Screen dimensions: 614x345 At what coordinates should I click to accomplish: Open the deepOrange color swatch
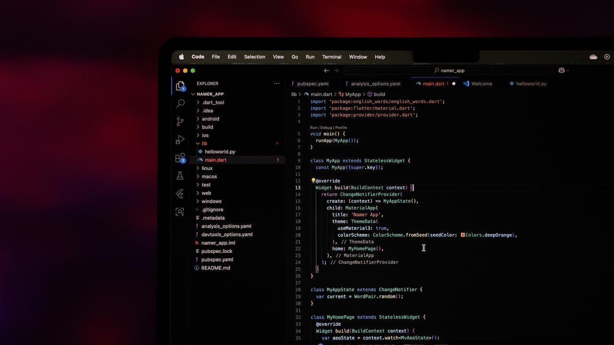click(x=463, y=235)
